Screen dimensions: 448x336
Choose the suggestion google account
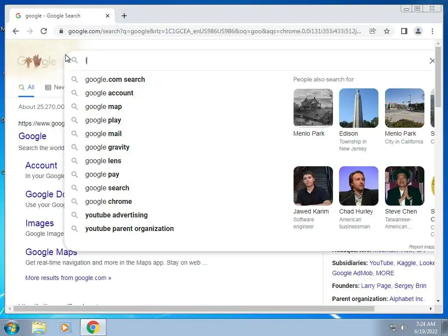pos(109,93)
